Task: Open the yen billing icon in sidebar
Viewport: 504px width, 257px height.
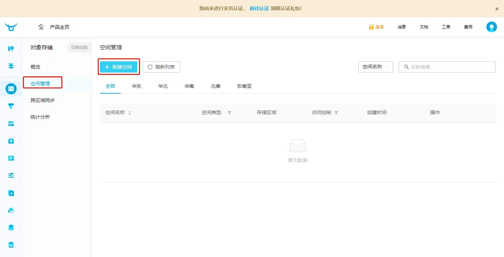Action: pyautogui.click(x=11, y=66)
